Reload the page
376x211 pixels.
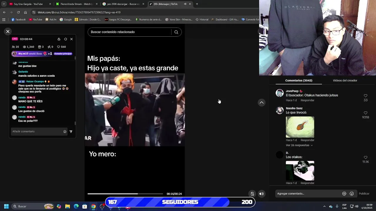(x=18, y=12)
